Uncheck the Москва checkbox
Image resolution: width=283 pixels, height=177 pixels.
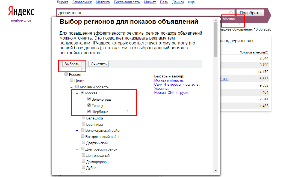pyautogui.click(x=82, y=93)
